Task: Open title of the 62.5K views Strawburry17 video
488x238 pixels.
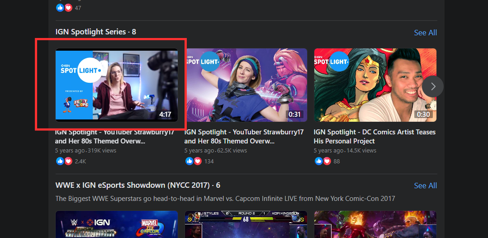Action: 244,137
